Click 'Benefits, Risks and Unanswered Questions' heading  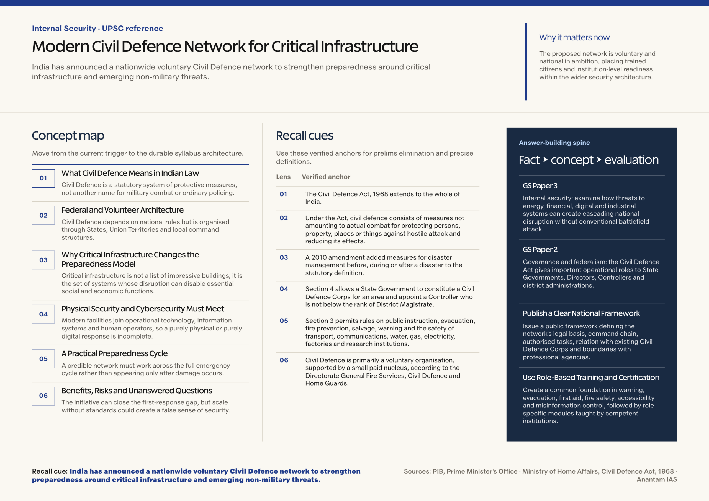pyautogui.click(x=137, y=391)
